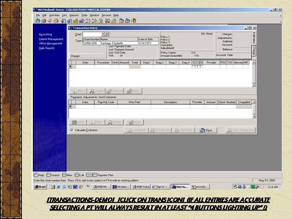
Task: Click the charges grid scroll-up arrow
Action: (x=253, y=62)
